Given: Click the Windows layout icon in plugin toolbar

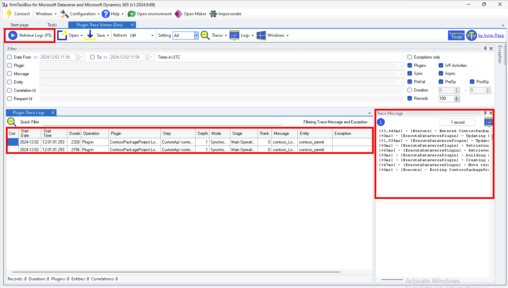Looking at the screenshot, I should click(x=261, y=35).
